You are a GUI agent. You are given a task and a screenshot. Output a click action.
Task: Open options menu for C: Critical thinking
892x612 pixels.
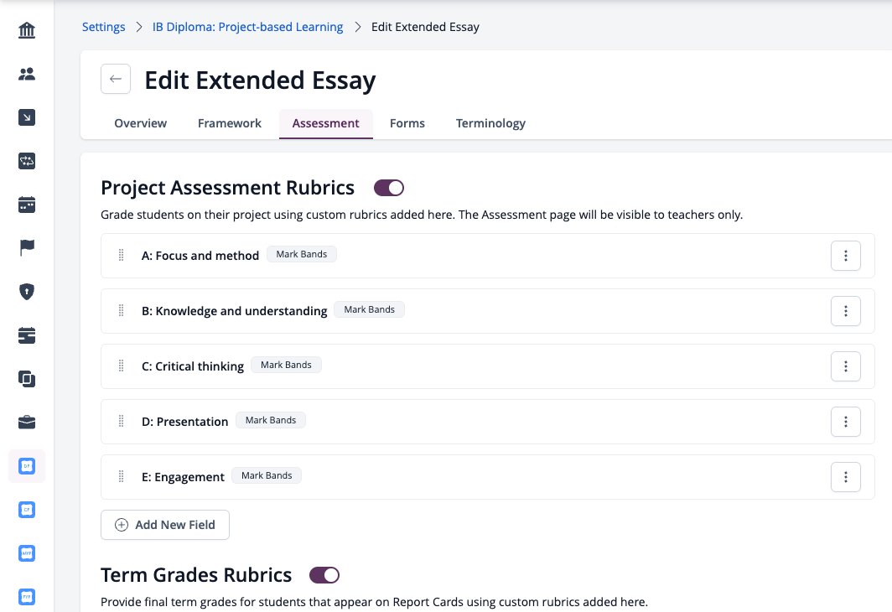click(845, 366)
